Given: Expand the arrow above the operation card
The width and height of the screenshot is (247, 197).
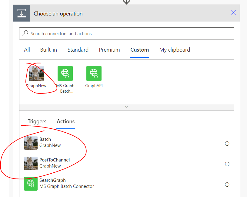Looking at the screenshot, I should [126, 2].
